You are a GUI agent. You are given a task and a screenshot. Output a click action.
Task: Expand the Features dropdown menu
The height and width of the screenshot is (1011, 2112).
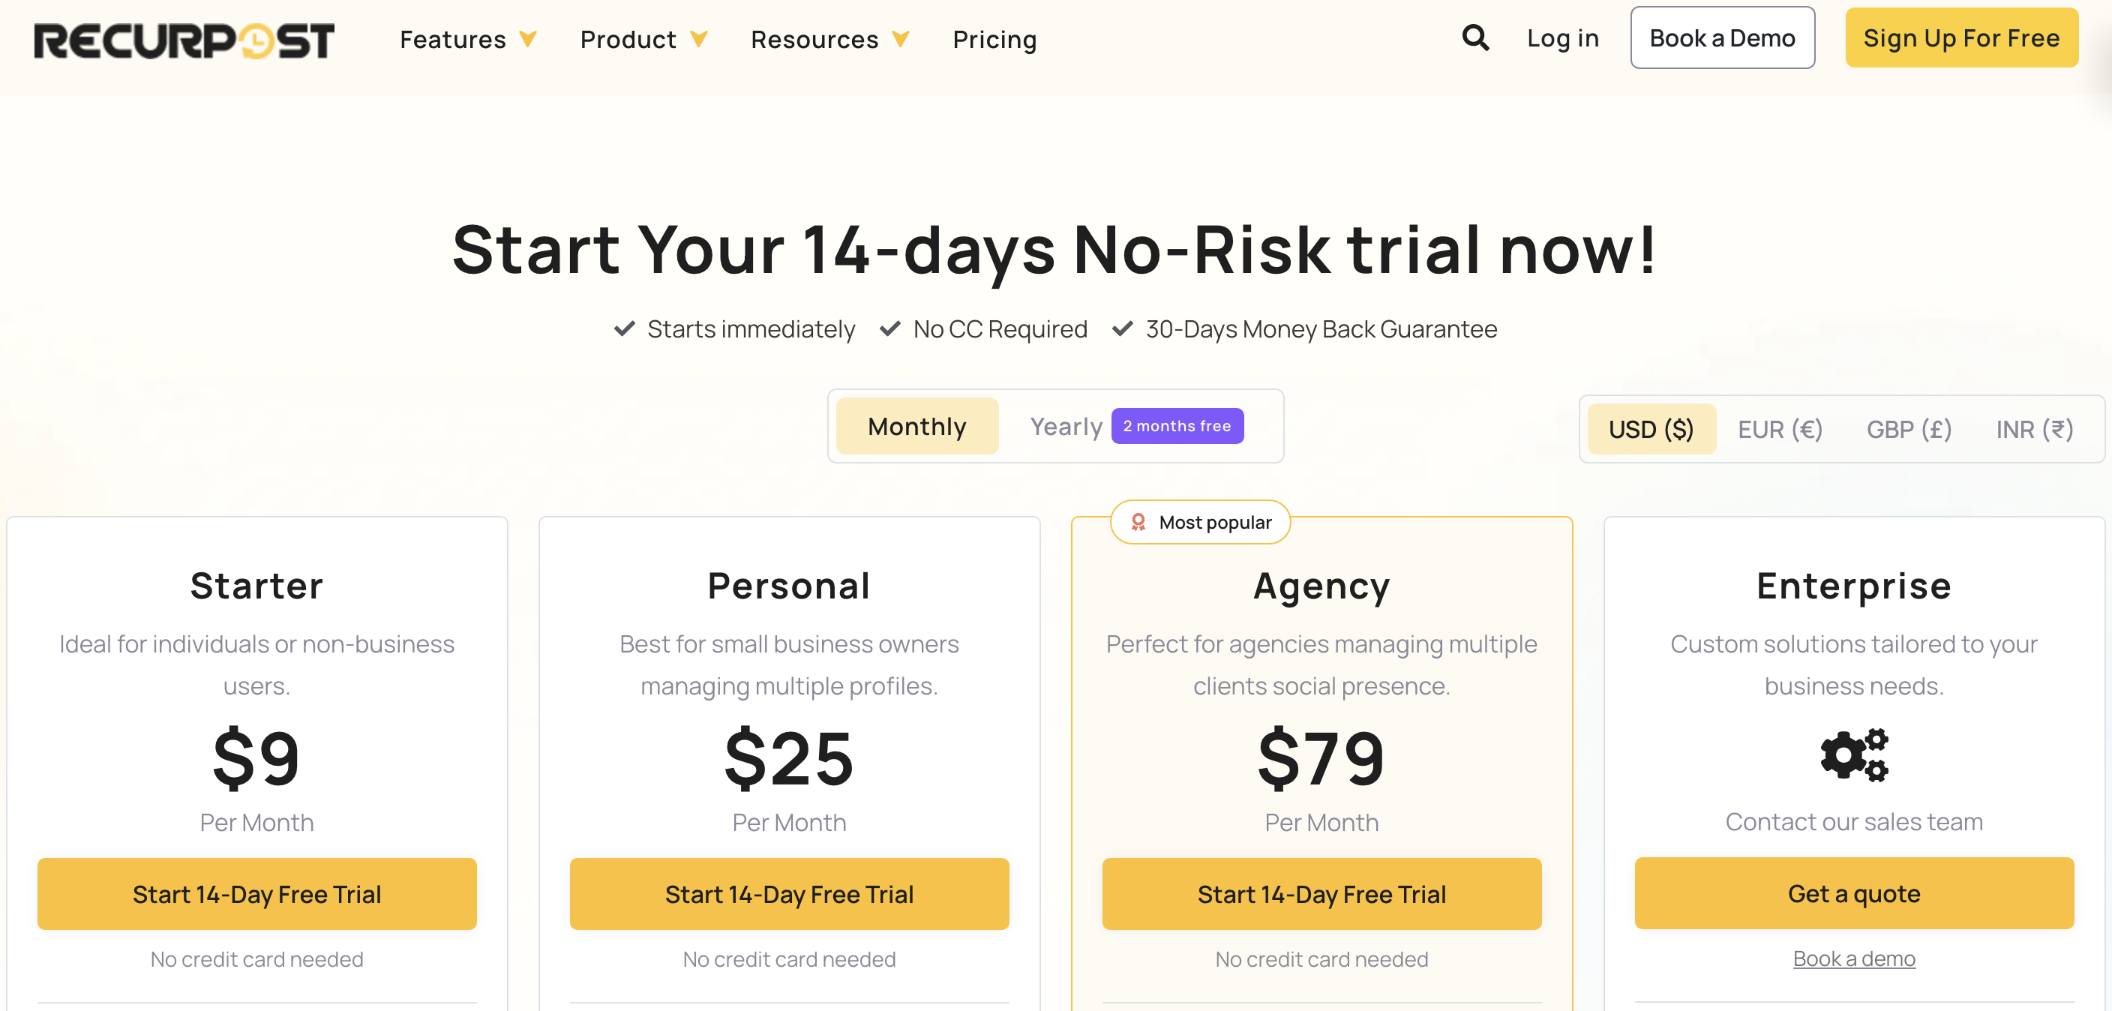[x=467, y=39]
